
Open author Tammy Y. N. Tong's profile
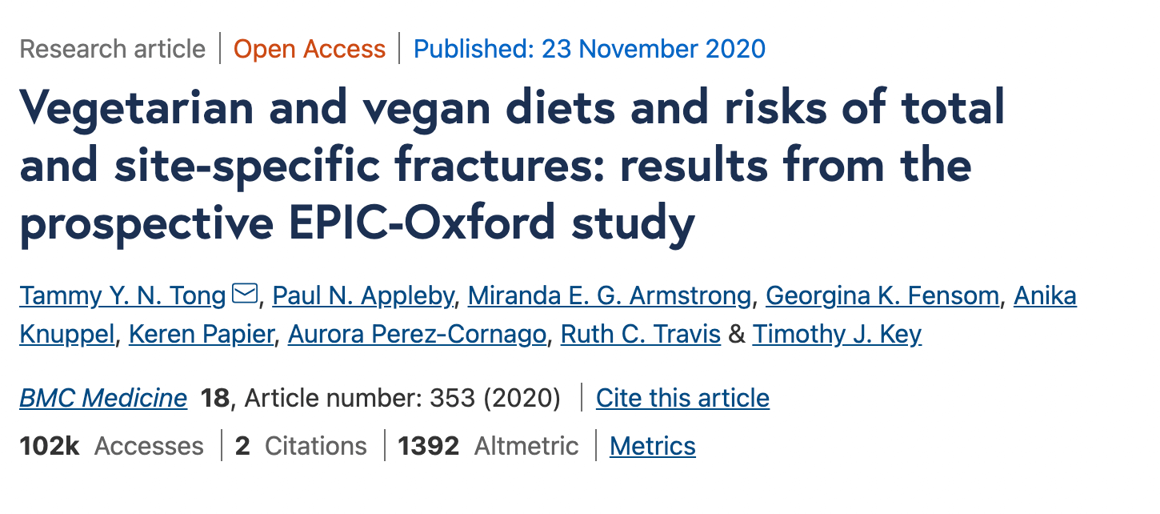point(122,296)
